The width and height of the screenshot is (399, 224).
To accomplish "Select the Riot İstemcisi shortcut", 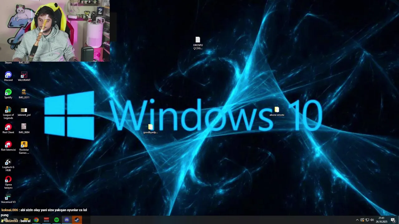I will tap(8, 146).
